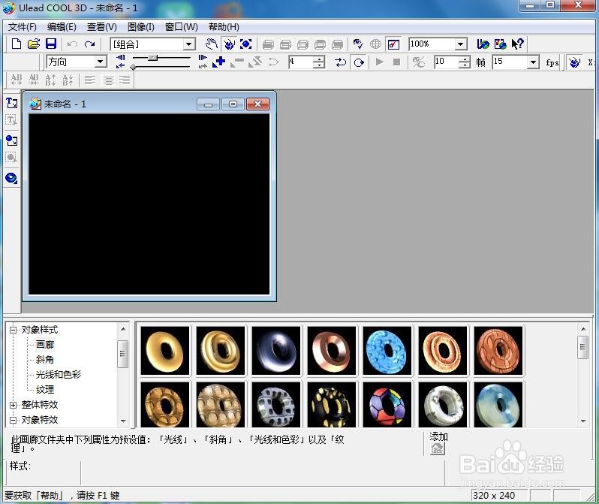599x504 pixels.
Task: Expand the 整体特效 tree node
Action: pyautogui.click(x=13, y=405)
